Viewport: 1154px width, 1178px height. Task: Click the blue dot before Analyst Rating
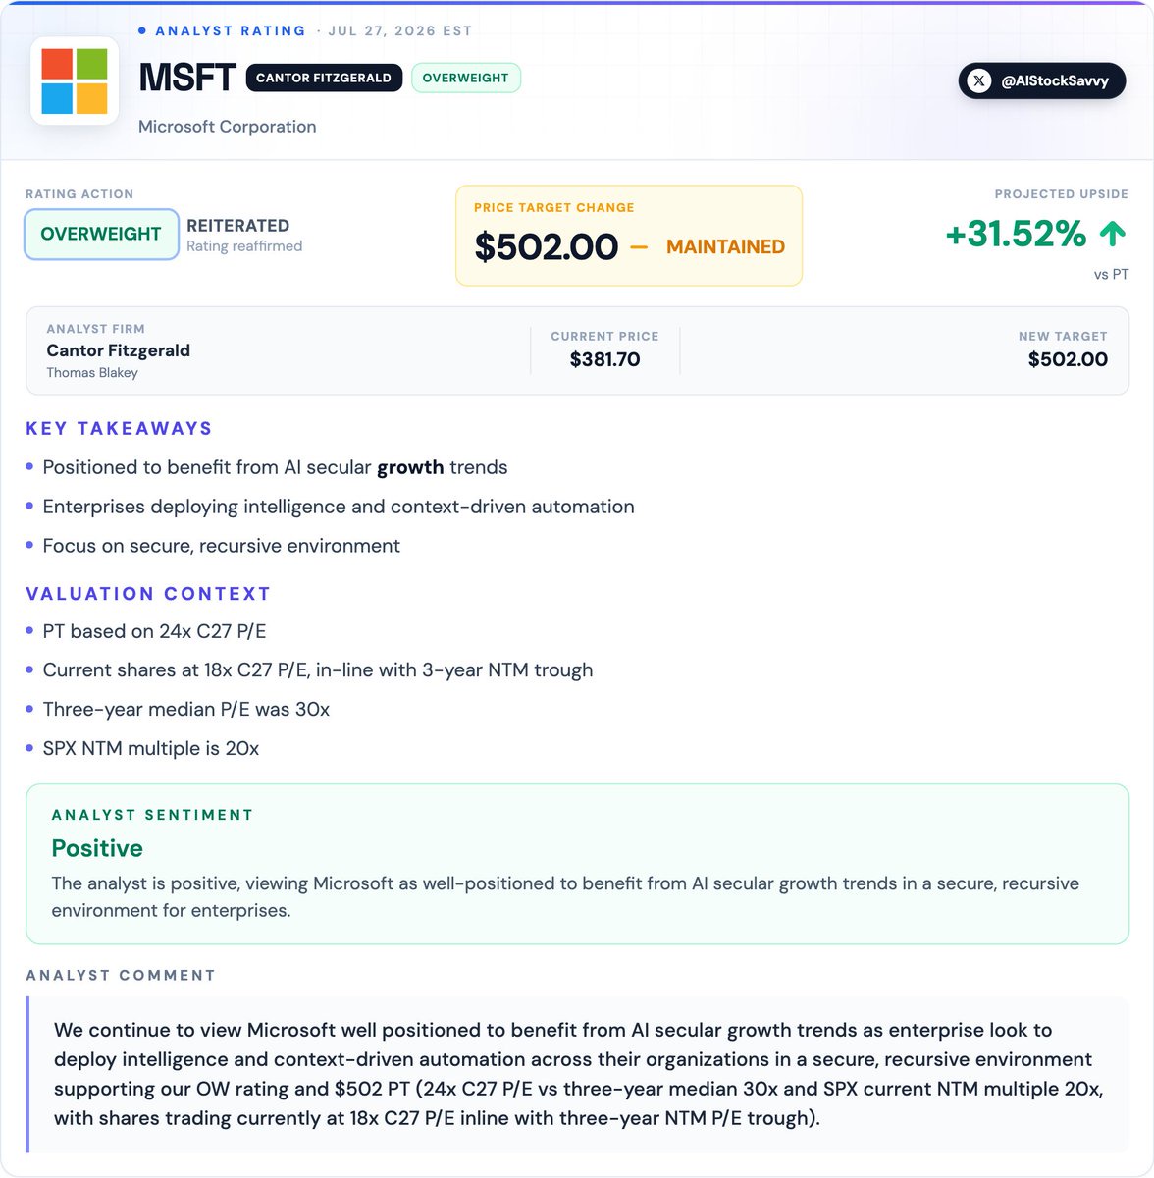pyautogui.click(x=142, y=30)
